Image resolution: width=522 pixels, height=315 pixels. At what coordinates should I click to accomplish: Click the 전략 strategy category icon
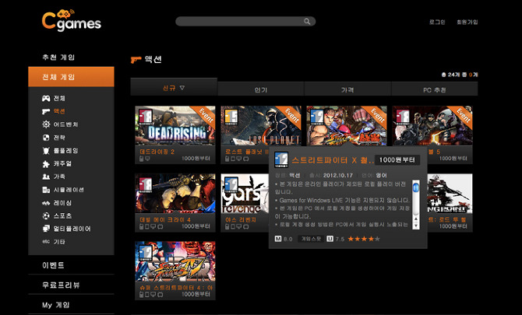[46, 137]
